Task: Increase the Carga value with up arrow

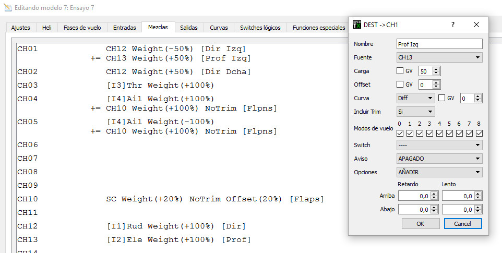Action: click(436, 69)
